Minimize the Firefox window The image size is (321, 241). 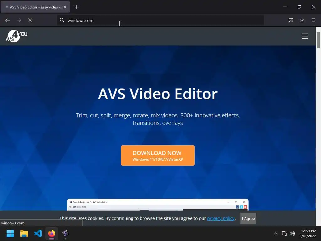pos(285,7)
